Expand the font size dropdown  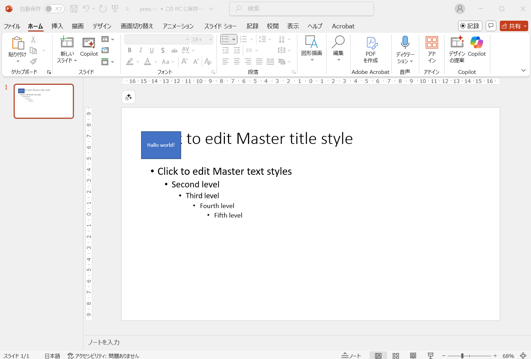[x=211, y=40]
